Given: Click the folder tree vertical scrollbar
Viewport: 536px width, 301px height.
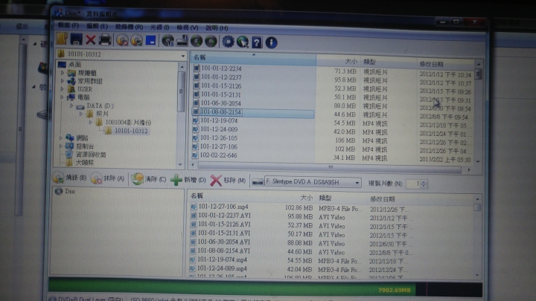Looking at the screenshot, I should 181,91.
